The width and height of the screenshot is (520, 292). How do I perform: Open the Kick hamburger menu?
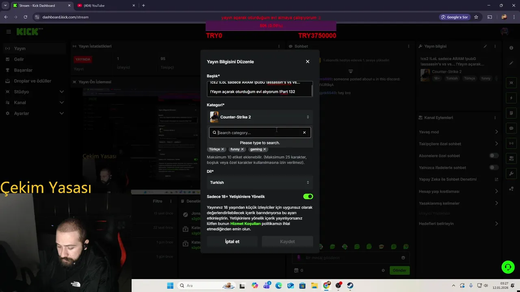pyautogui.click(x=9, y=32)
